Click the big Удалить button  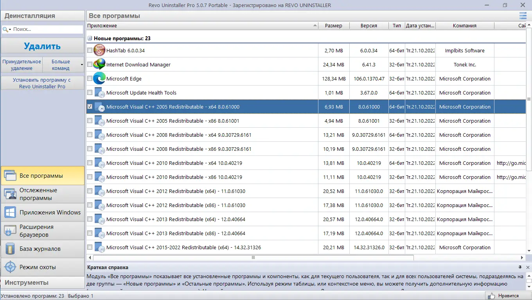point(42,46)
